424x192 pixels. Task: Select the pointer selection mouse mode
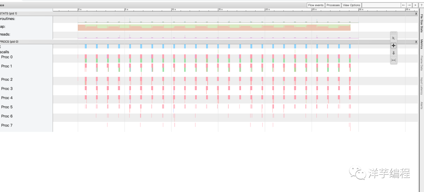tap(393, 38)
